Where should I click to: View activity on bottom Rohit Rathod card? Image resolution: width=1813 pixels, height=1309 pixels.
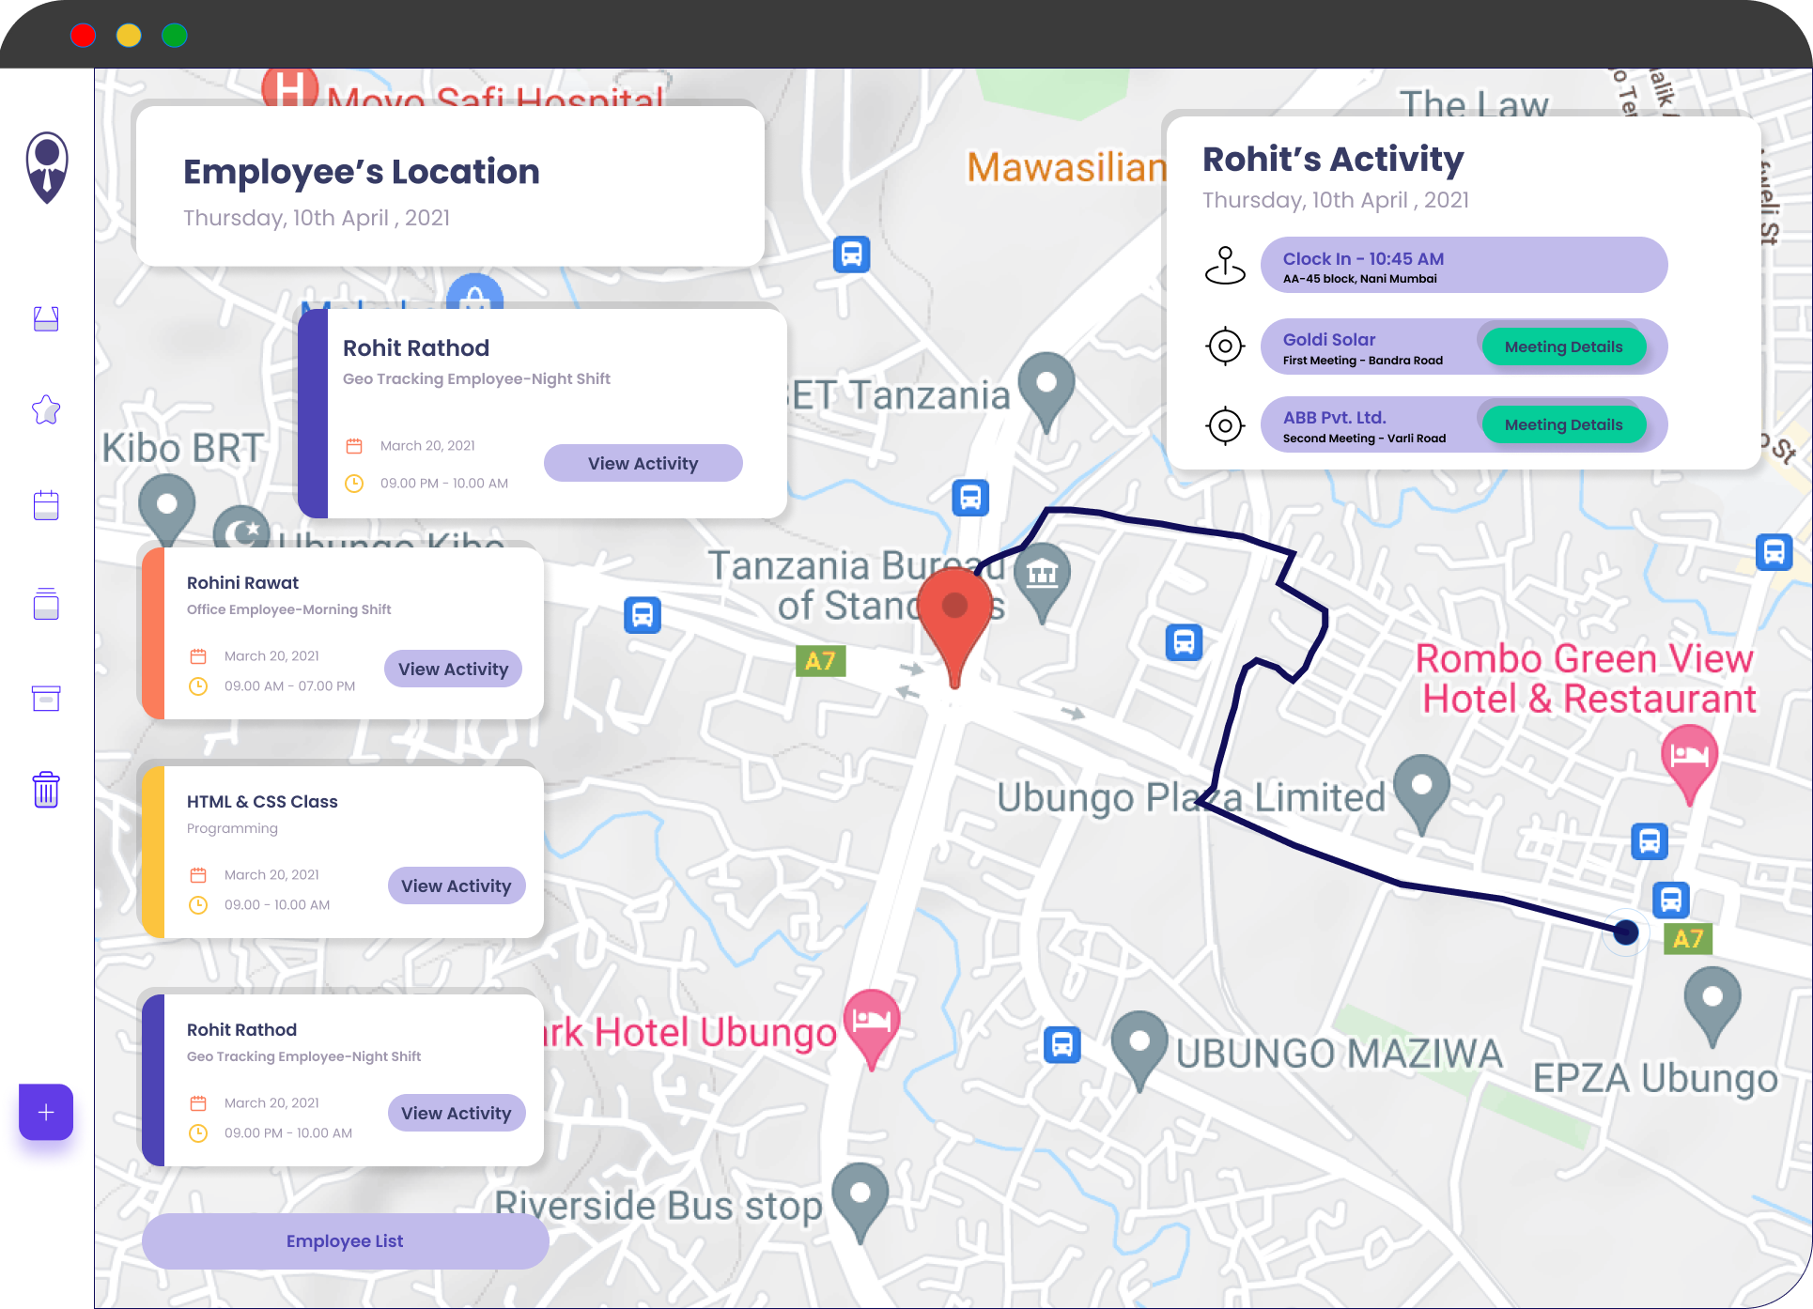point(457,1113)
